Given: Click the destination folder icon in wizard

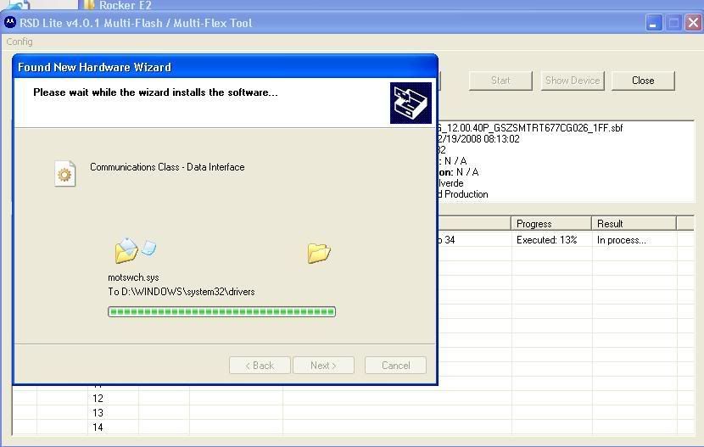Looking at the screenshot, I should coord(319,253).
